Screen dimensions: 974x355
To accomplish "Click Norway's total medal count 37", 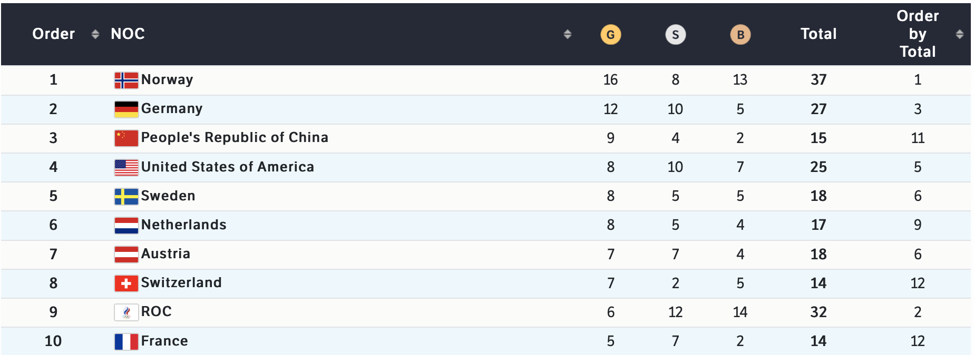I will point(818,80).
